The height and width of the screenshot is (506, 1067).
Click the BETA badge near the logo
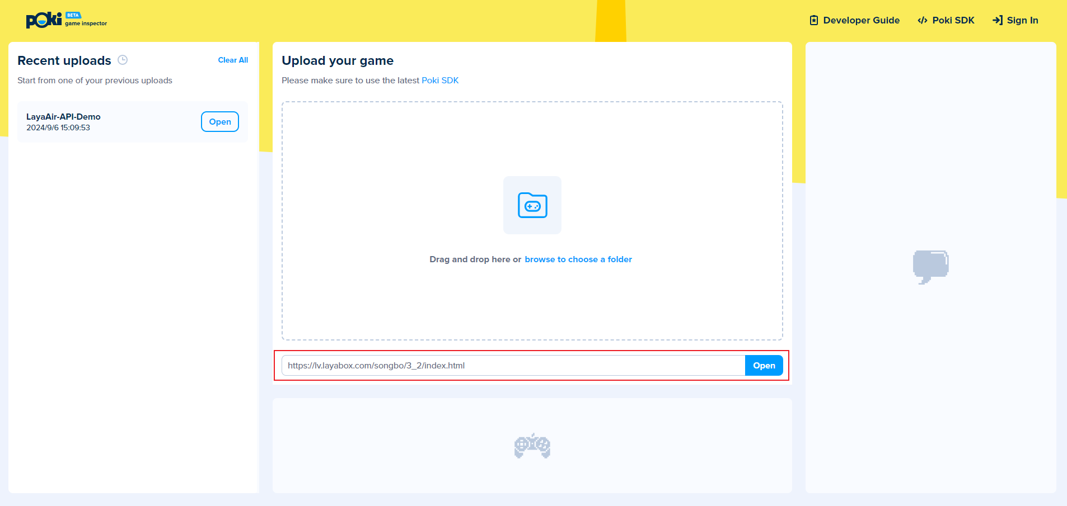(x=73, y=15)
